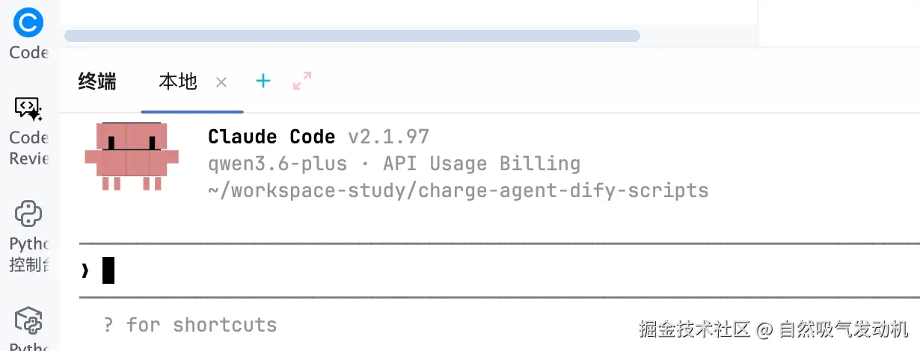
Task: Click the terminal prompt chevron symbol
Action: tap(85, 270)
